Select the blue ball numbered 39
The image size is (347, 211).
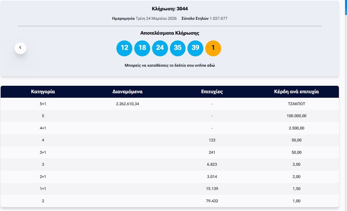(195, 48)
